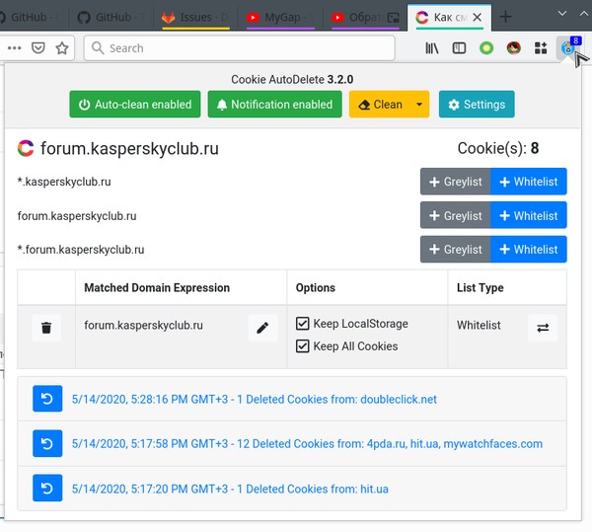Screen dimensions: 592x532
Task: Open the extension Settings
Action: click(476, 105)
